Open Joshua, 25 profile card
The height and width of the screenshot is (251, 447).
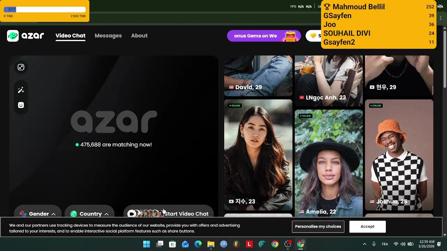(399, 155)
